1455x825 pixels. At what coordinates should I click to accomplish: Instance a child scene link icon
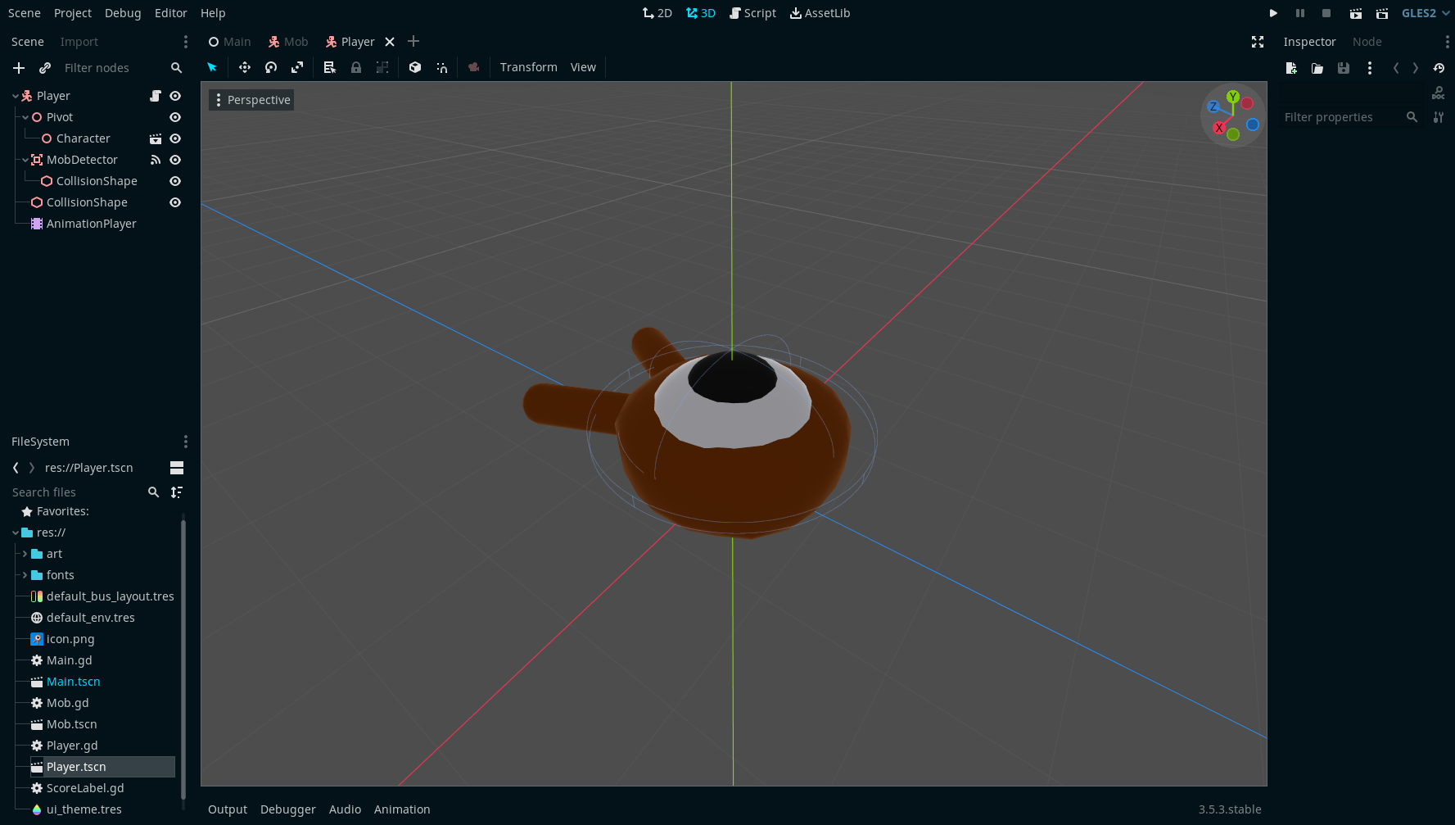45,68
